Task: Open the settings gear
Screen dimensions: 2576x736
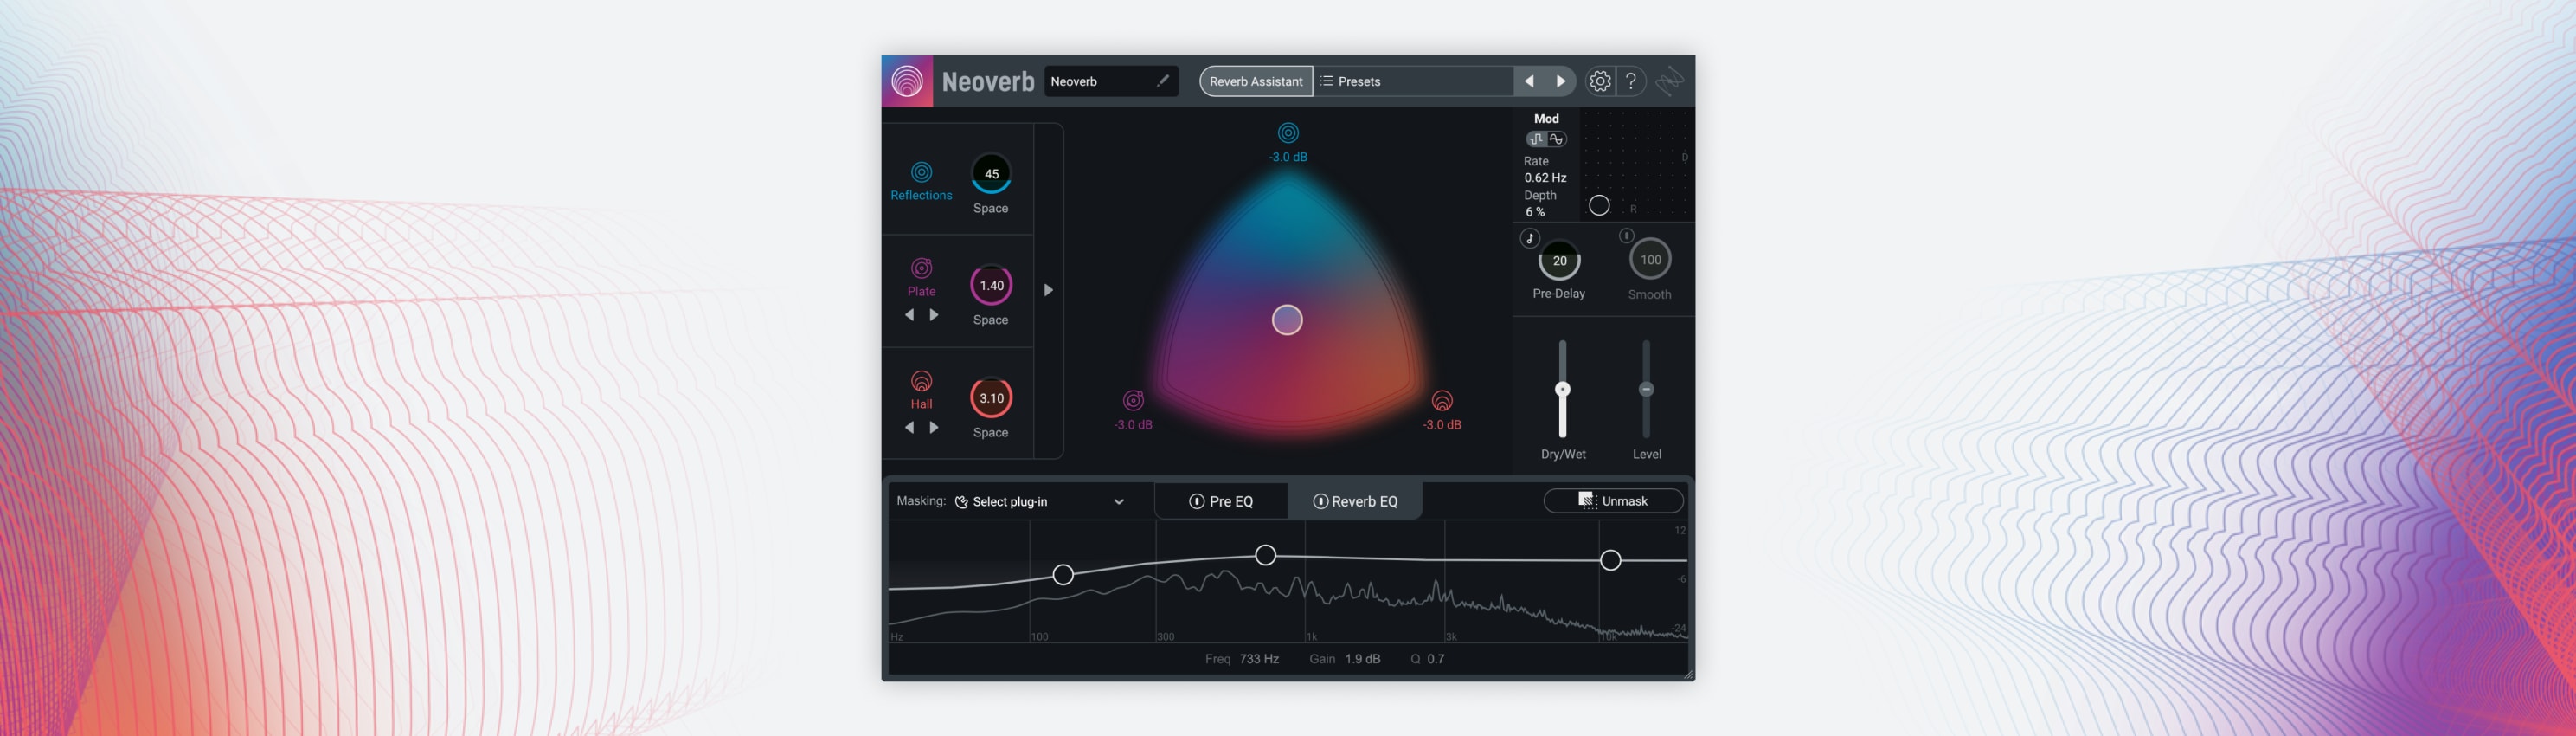Action: (1600, 81)
